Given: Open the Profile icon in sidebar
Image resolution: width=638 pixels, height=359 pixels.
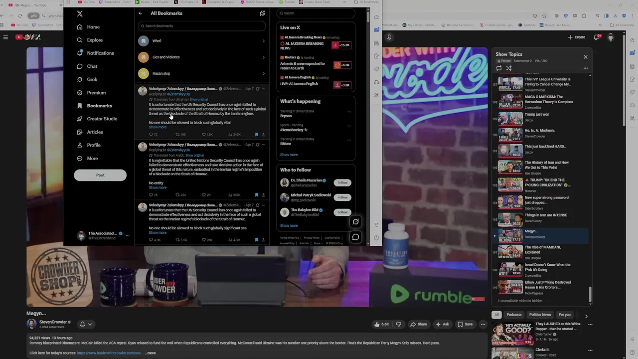Looking at the screenshot, I should pyautogui.click(x=80, y=145).
